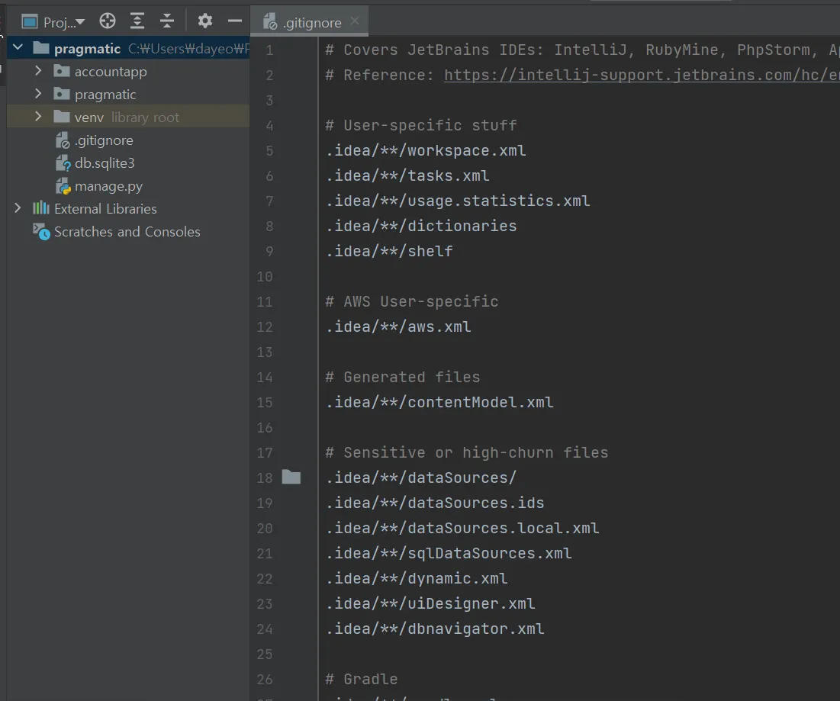This screenshot has height=701, width=840.
Task: Open the intellij-support.jetbrains.com reference link
Action: click(642, 75)
